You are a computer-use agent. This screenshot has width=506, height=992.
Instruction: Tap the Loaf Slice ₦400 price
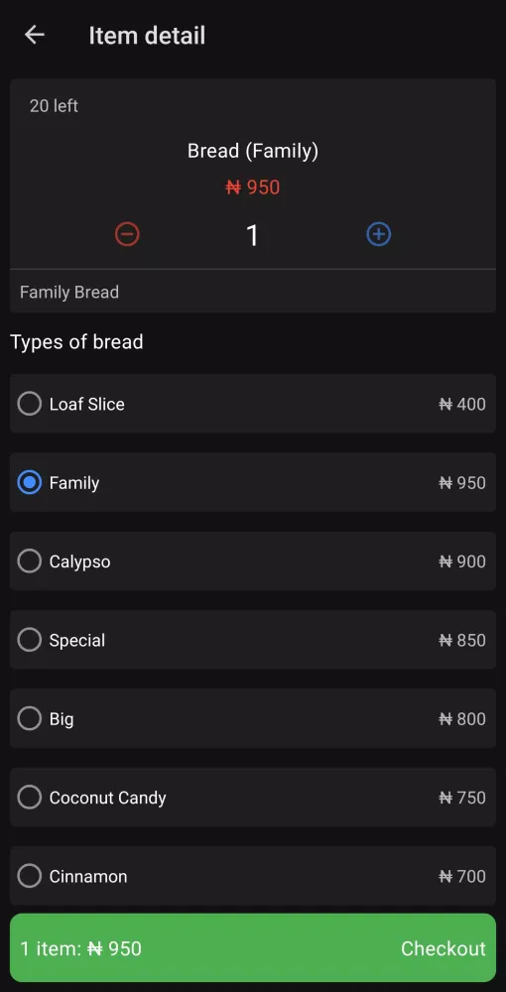point(462,404)
